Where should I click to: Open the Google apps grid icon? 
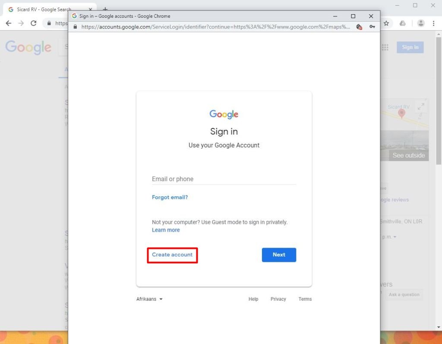tap(385, 47)
